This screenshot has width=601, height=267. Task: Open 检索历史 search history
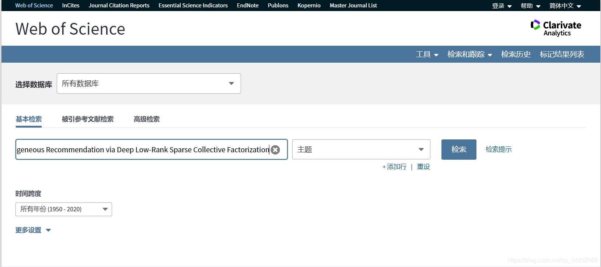pos(516,55)
